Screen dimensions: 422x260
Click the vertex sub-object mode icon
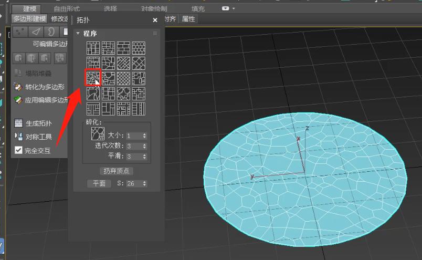[x=20, y=32]
